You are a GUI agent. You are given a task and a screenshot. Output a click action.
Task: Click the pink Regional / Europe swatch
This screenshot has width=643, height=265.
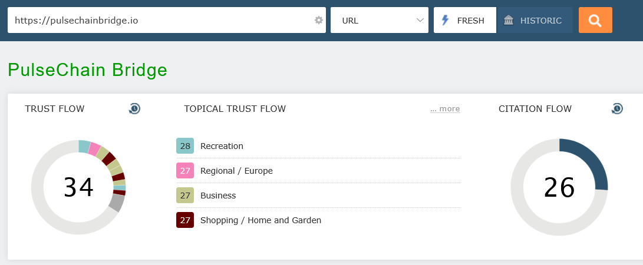pos(185,171)
